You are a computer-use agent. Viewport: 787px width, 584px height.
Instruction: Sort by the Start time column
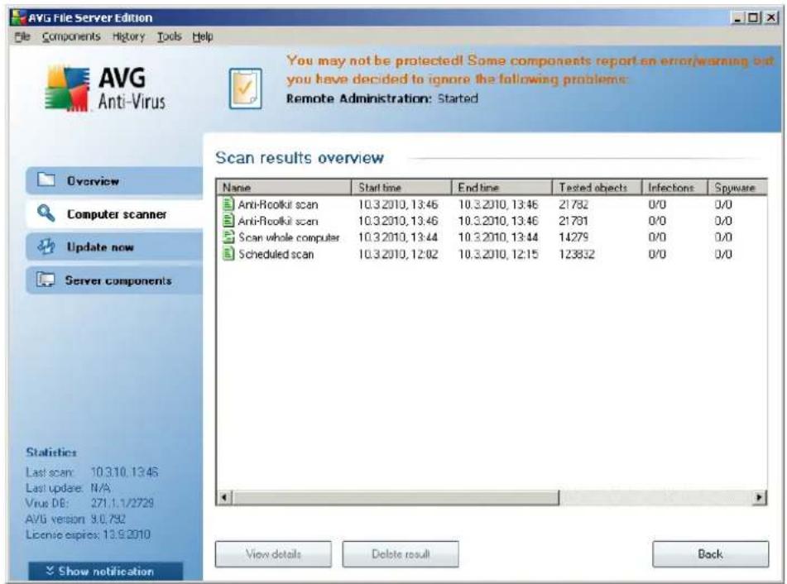tap(401, 187)
